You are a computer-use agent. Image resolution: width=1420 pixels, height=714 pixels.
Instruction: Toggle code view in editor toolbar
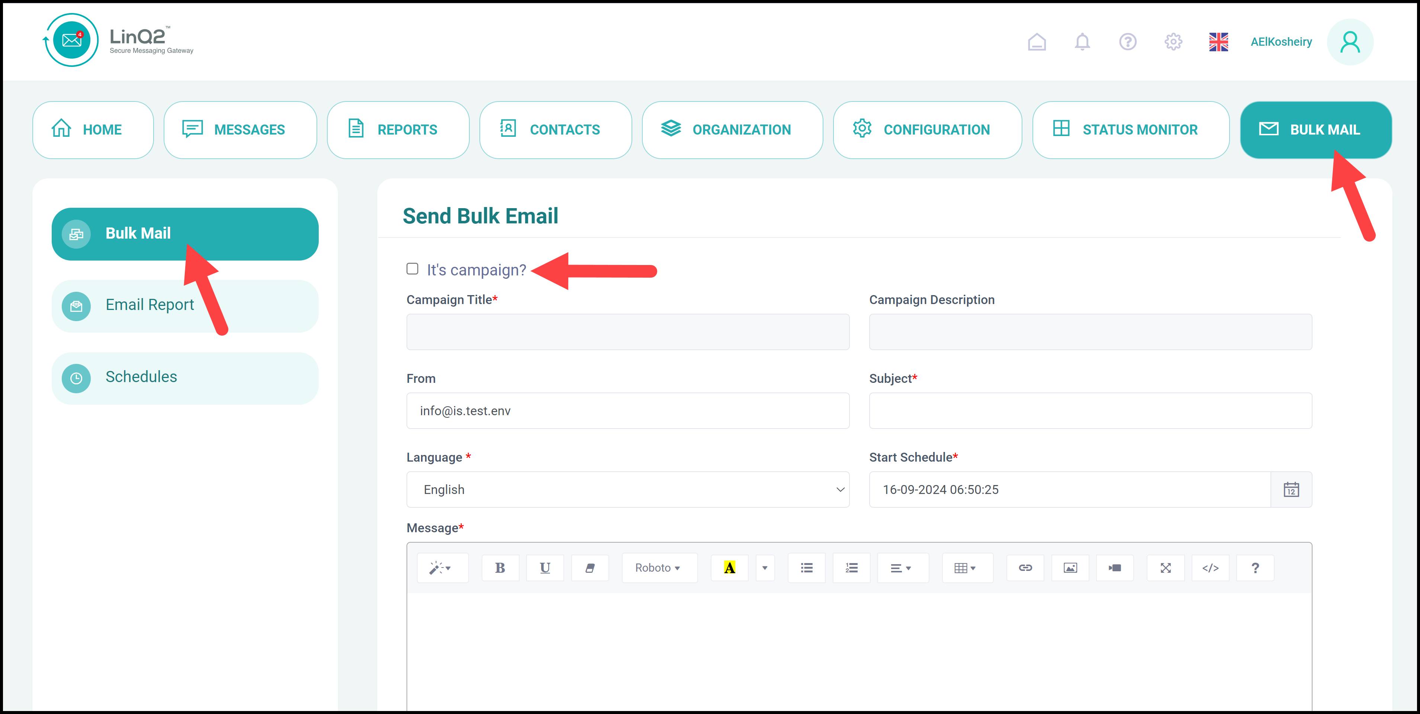(x=1210, y=568)
